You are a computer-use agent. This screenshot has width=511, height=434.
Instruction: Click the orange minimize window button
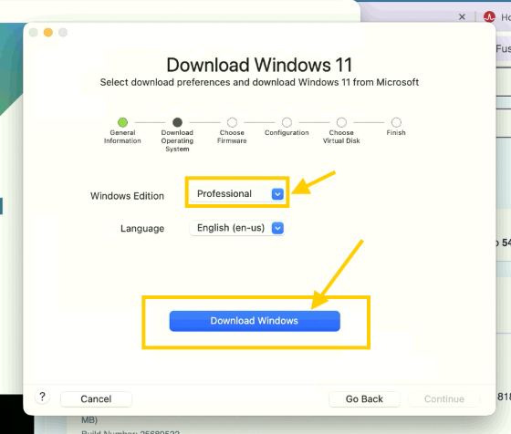tap(48, 32)
